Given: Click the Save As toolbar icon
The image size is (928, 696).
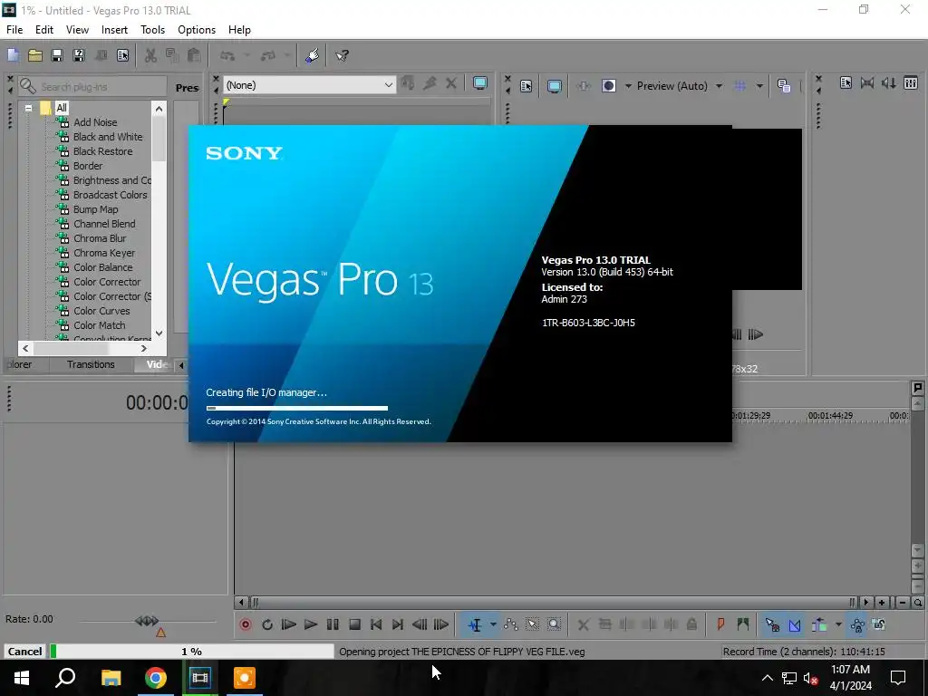Looking at the screenshot, I should click(x=79, y=55).
